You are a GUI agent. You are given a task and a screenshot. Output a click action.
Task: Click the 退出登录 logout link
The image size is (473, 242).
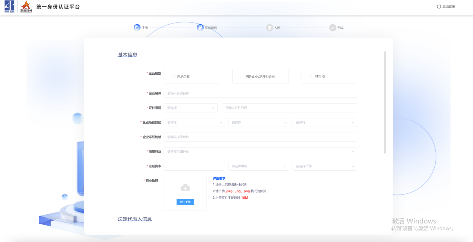tap(448, 6)
